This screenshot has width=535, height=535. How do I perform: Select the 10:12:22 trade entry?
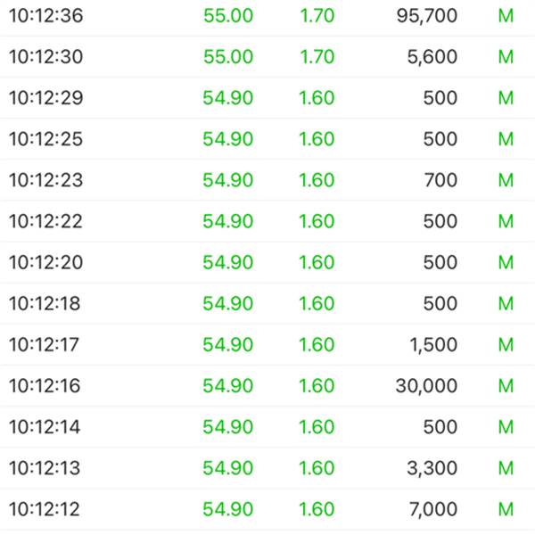coord(267,221)
